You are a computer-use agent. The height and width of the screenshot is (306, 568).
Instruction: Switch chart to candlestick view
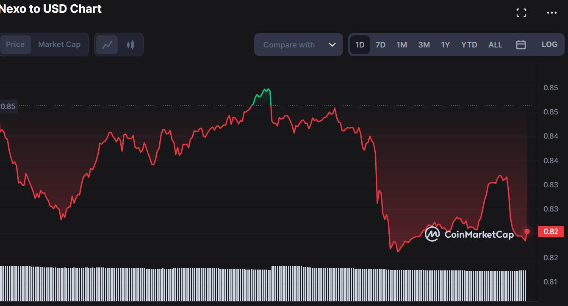click(130, 45)
